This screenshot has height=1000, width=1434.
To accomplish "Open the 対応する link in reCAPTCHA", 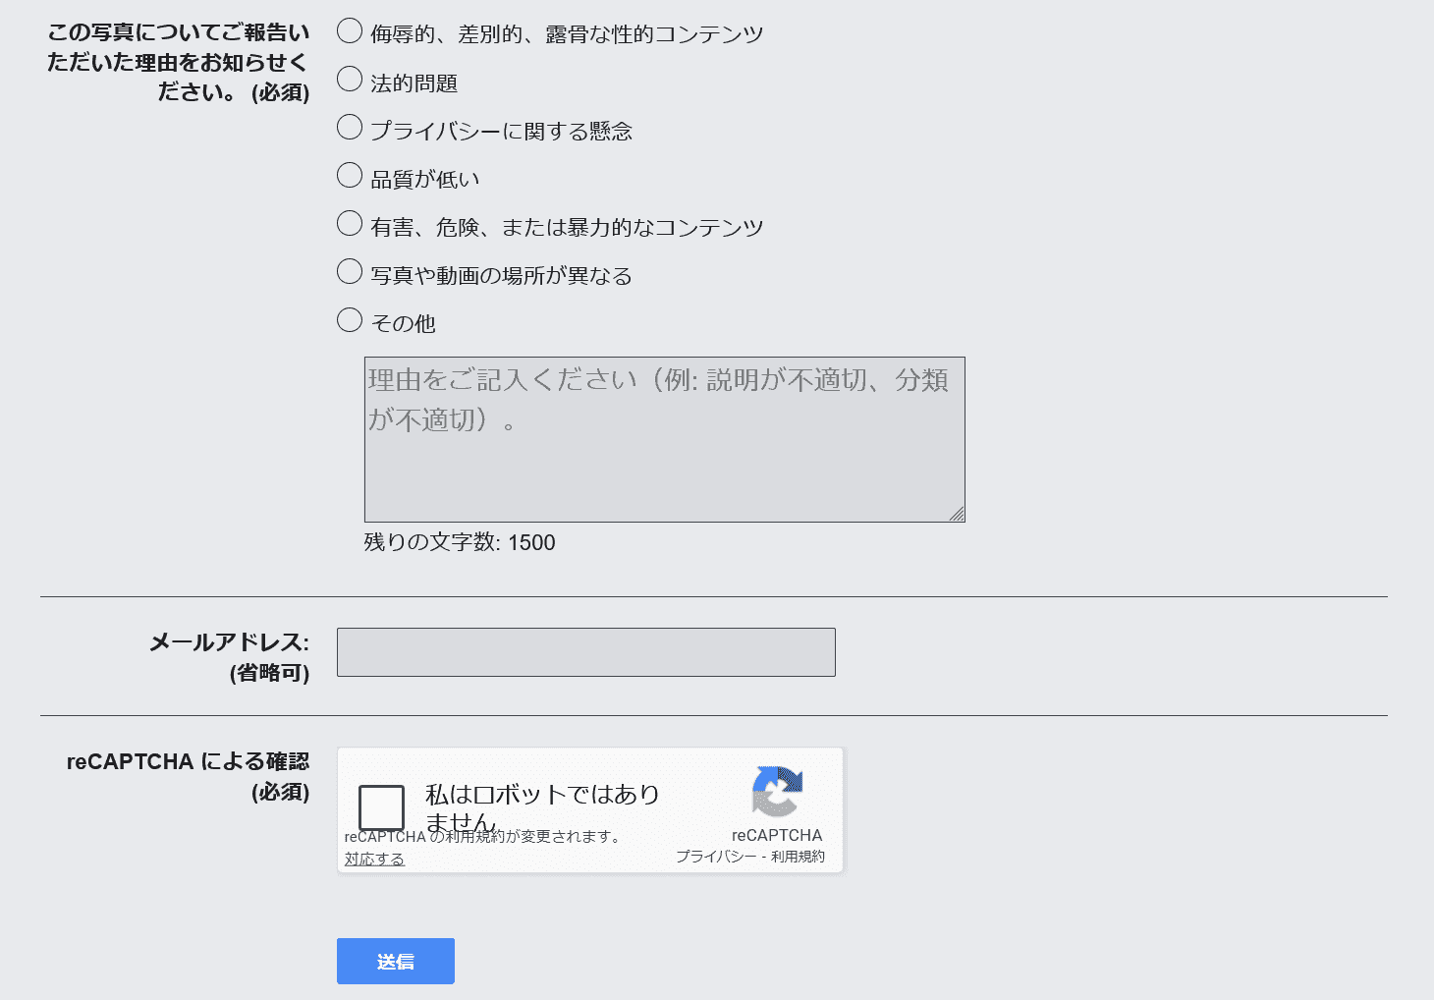I will pos(374,860).
